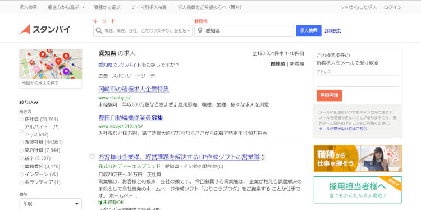Sort results by 新着順
The height and width of the screenshot is (210, 421).
[x=297, y=64]
